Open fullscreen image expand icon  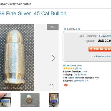point(52,86)
